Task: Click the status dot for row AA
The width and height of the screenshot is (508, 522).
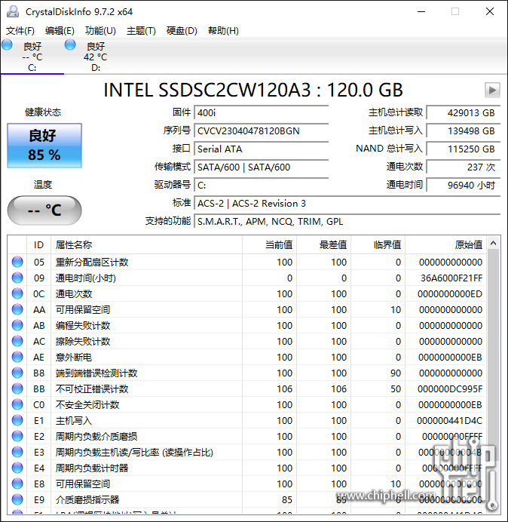Action: pyautogui.click(x=17, y=309)
